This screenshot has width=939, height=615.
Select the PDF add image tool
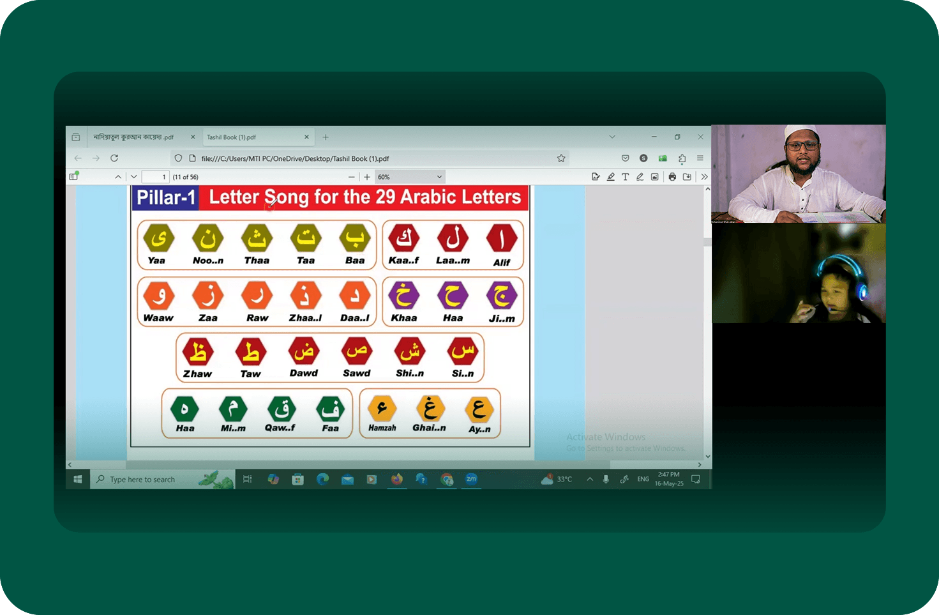(655, 177)
